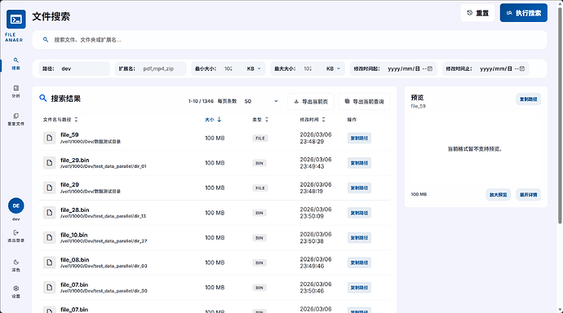Select the file_28.bin file name

click(x=75, y=209)
